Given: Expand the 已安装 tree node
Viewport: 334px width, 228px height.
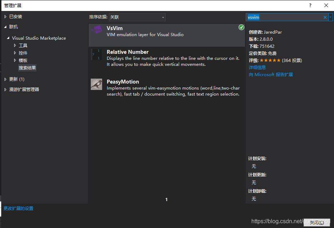Looking at the screenshot, I should [x=5, y=17].
